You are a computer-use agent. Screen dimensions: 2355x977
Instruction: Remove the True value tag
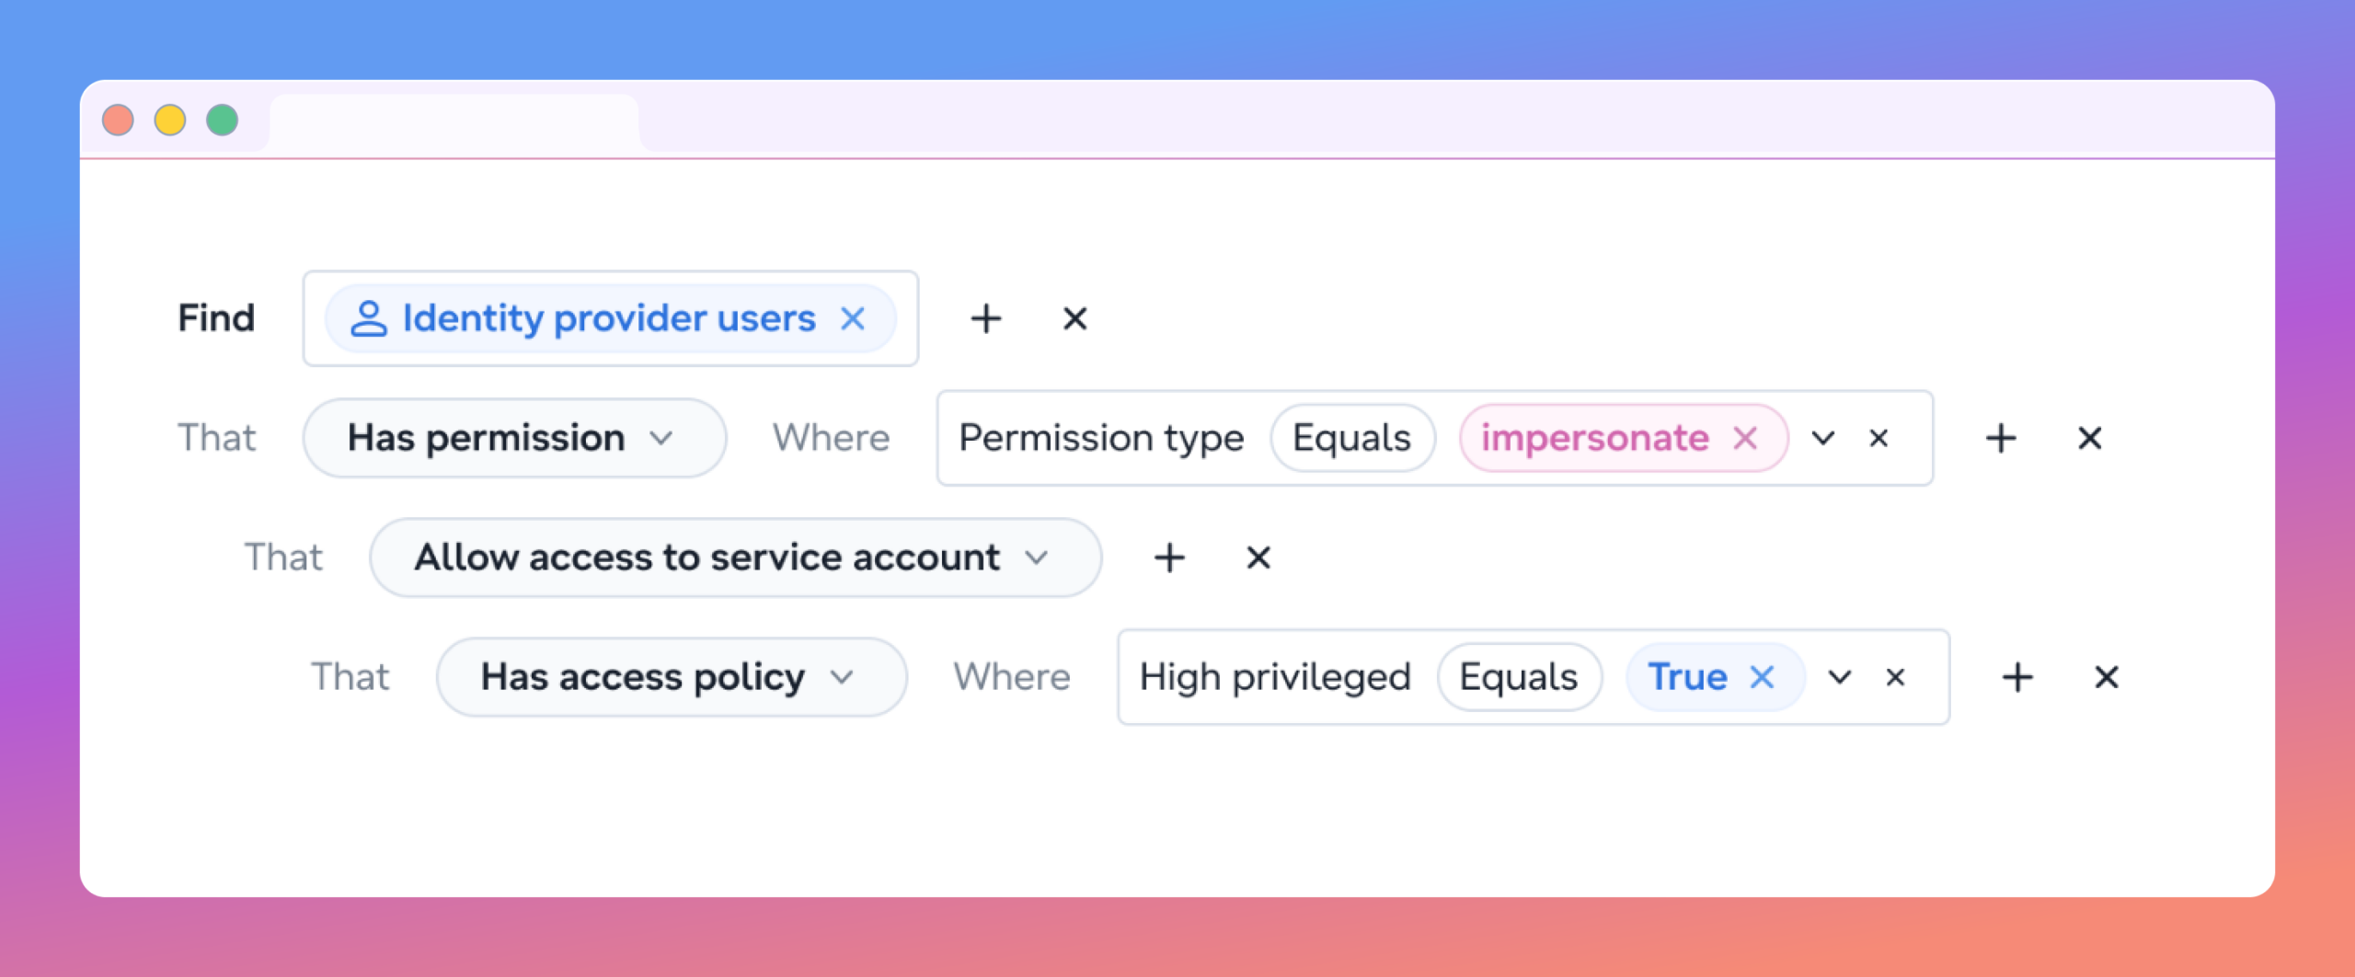(x=1762, y=677)
